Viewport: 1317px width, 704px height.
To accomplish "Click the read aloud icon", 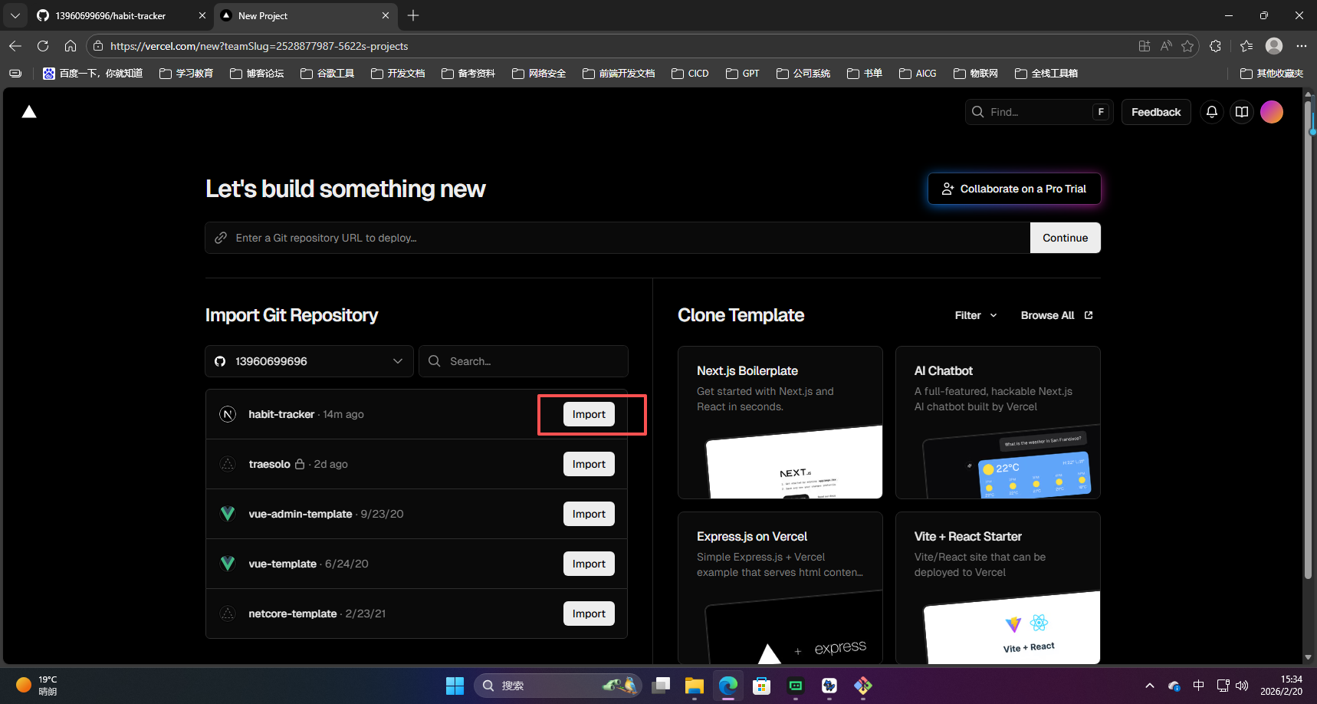I will pos(1166,46).
